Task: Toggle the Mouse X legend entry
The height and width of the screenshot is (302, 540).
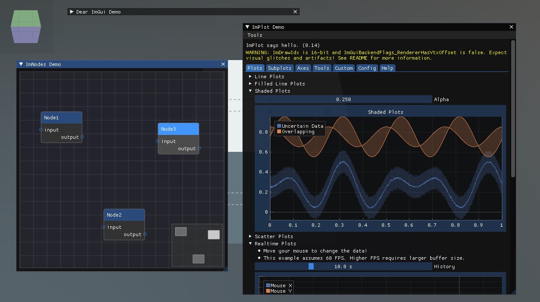Action: (279, 286)
